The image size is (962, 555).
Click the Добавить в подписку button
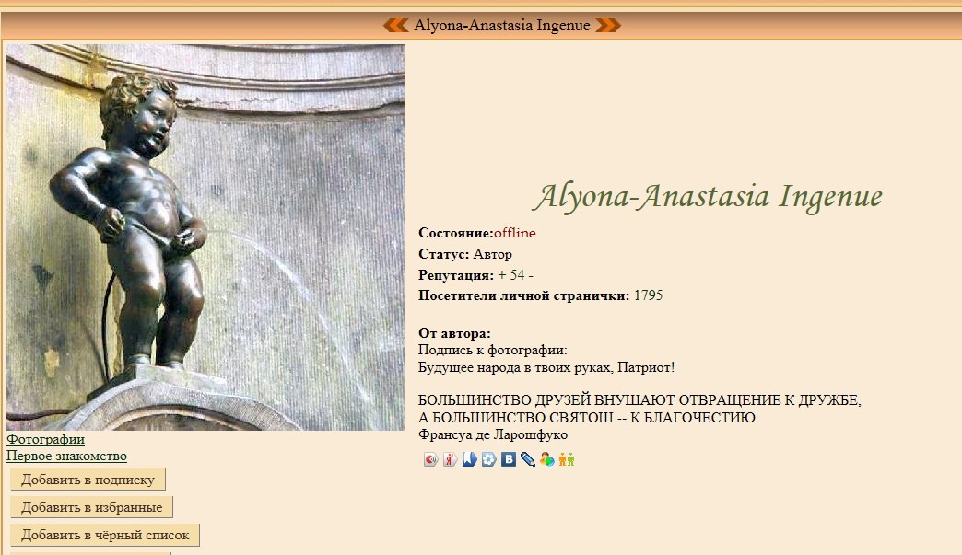88,480
